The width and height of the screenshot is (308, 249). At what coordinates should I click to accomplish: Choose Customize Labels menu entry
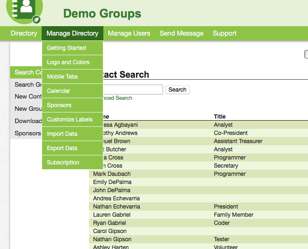coord(70,119)
